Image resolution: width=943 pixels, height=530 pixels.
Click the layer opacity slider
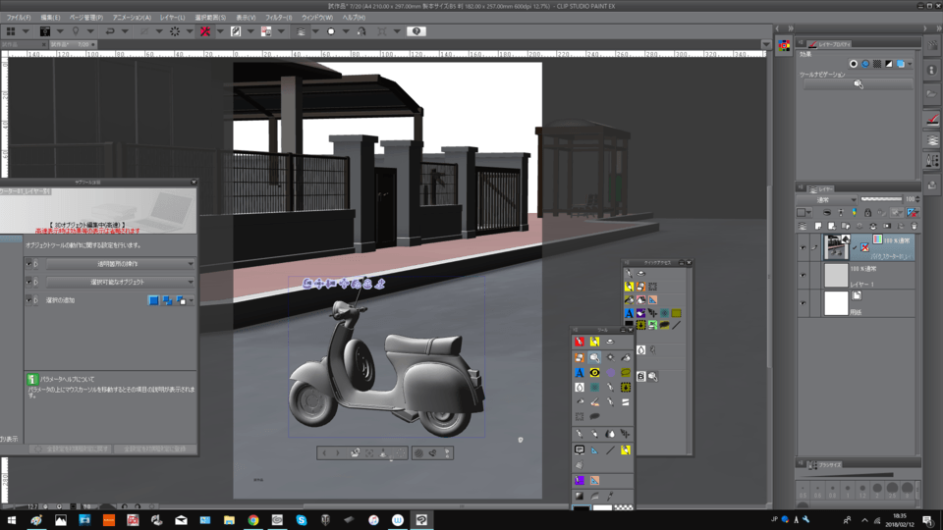click(x=880, y=199)
